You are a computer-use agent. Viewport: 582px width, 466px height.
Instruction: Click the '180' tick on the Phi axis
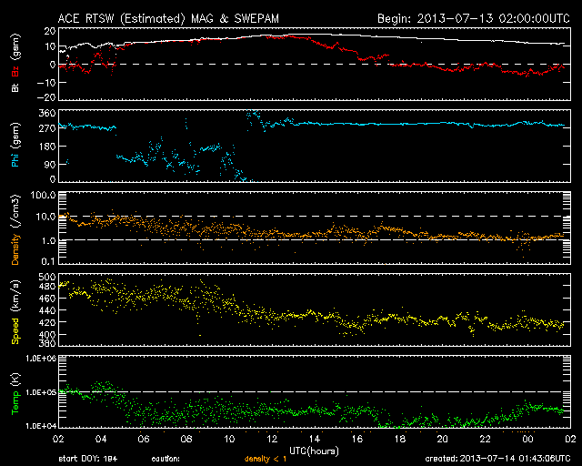[x=47, y=147]
